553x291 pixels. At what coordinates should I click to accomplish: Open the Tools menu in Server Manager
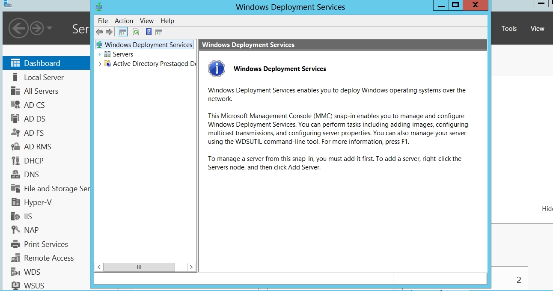pos(509,29)
